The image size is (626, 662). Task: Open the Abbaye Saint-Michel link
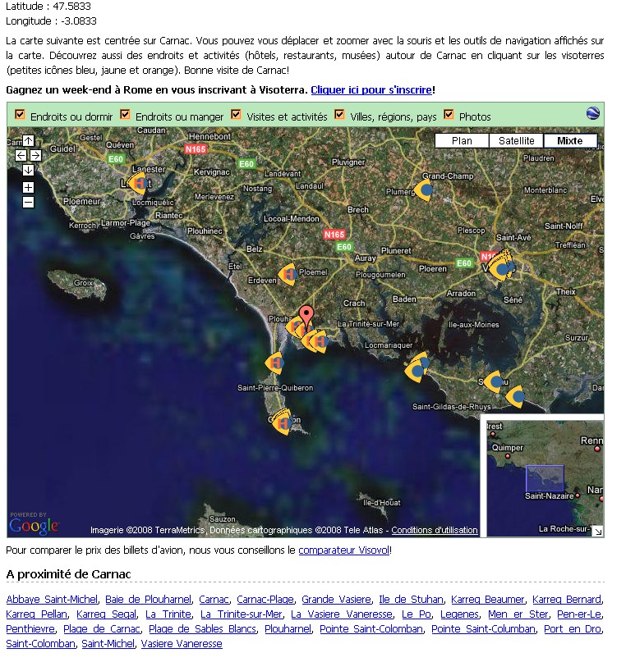point(52,600)
